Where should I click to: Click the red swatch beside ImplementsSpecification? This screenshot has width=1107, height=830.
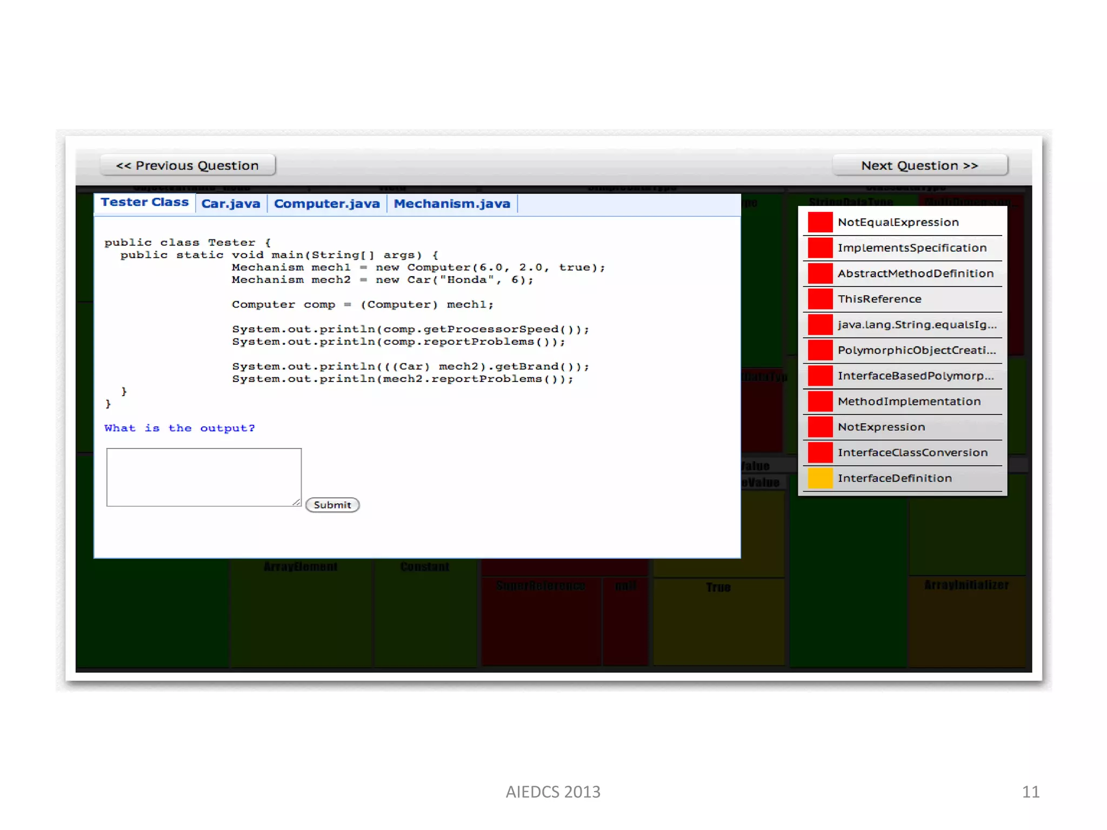[820, 247]
